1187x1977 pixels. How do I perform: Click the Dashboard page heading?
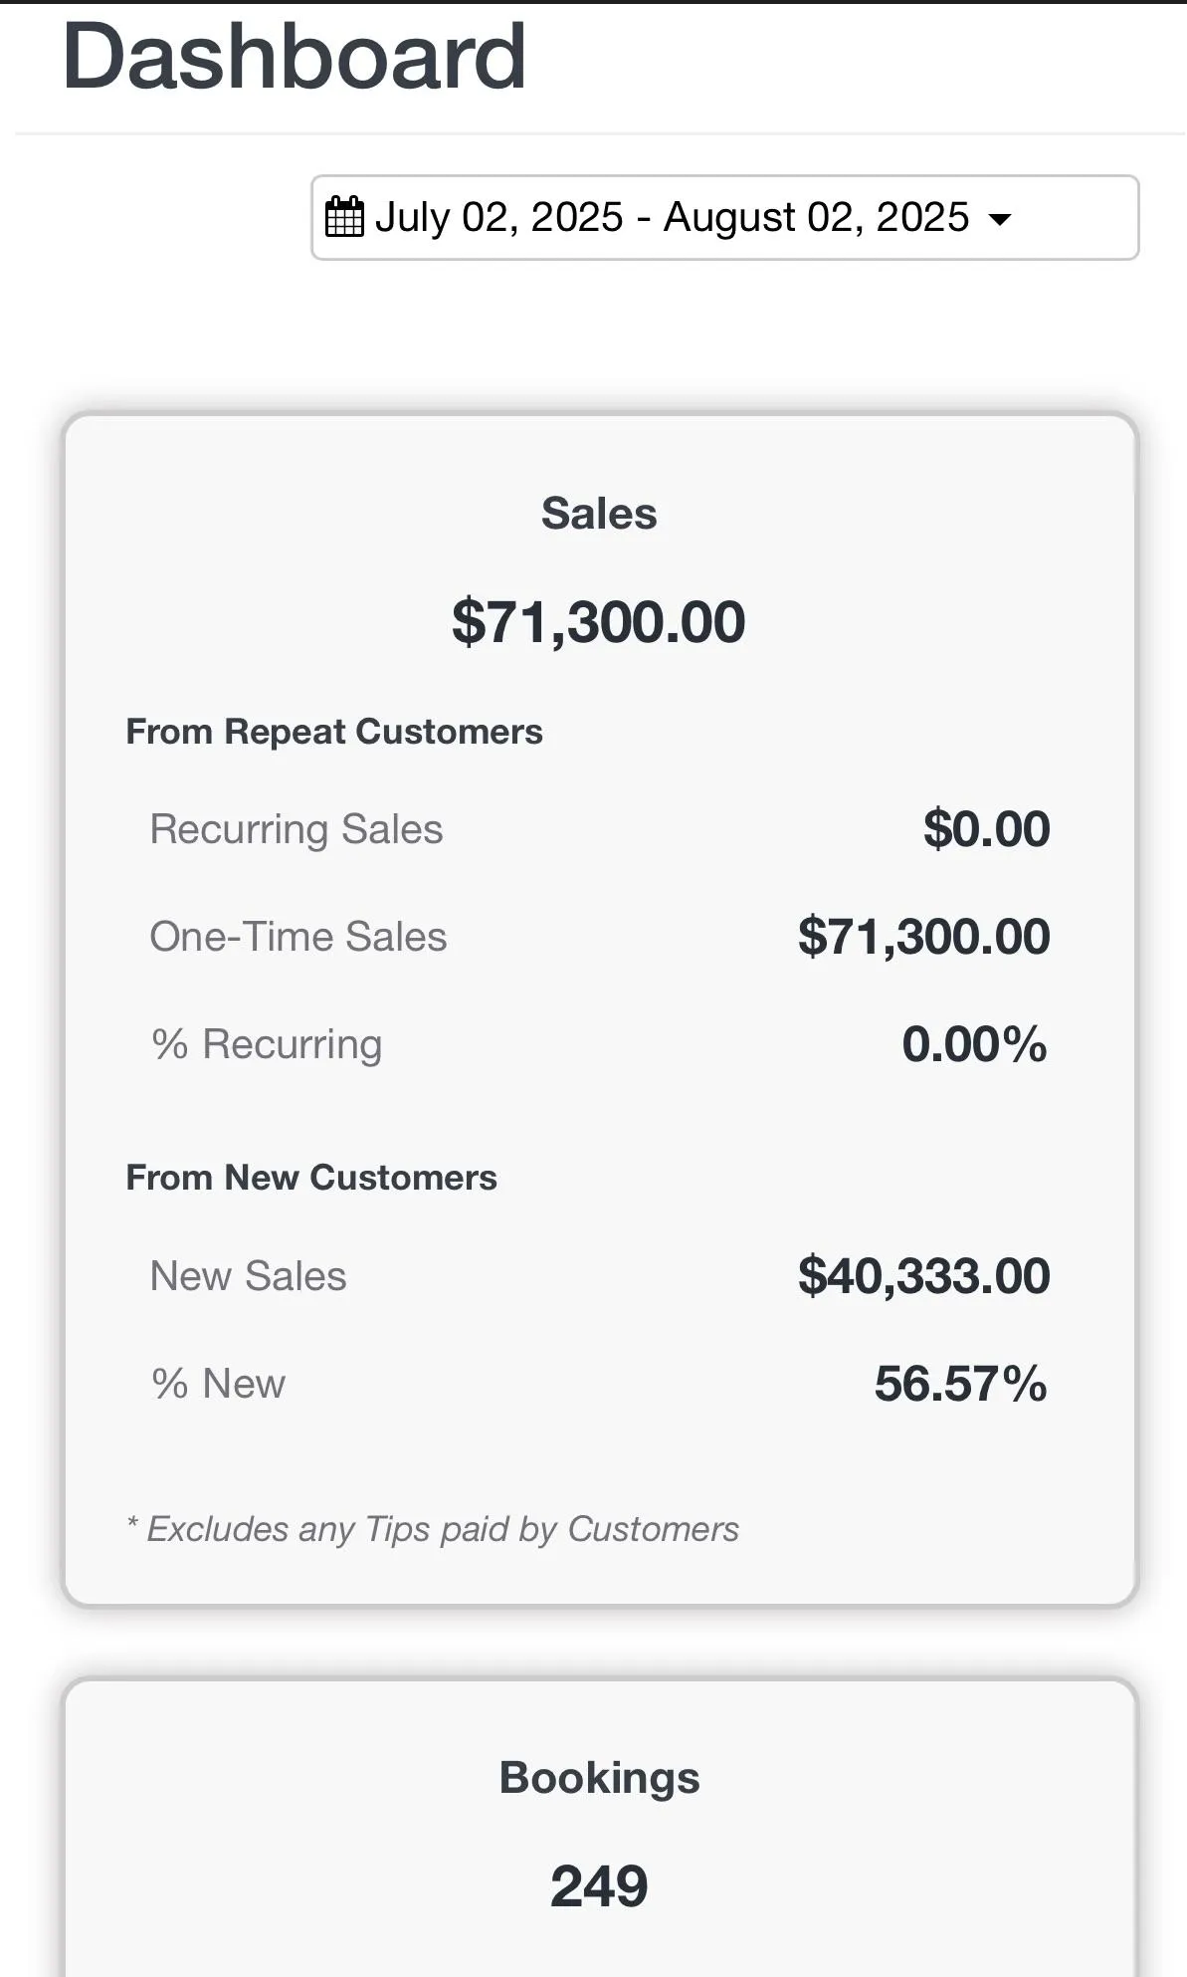click(x=295, y=58)
